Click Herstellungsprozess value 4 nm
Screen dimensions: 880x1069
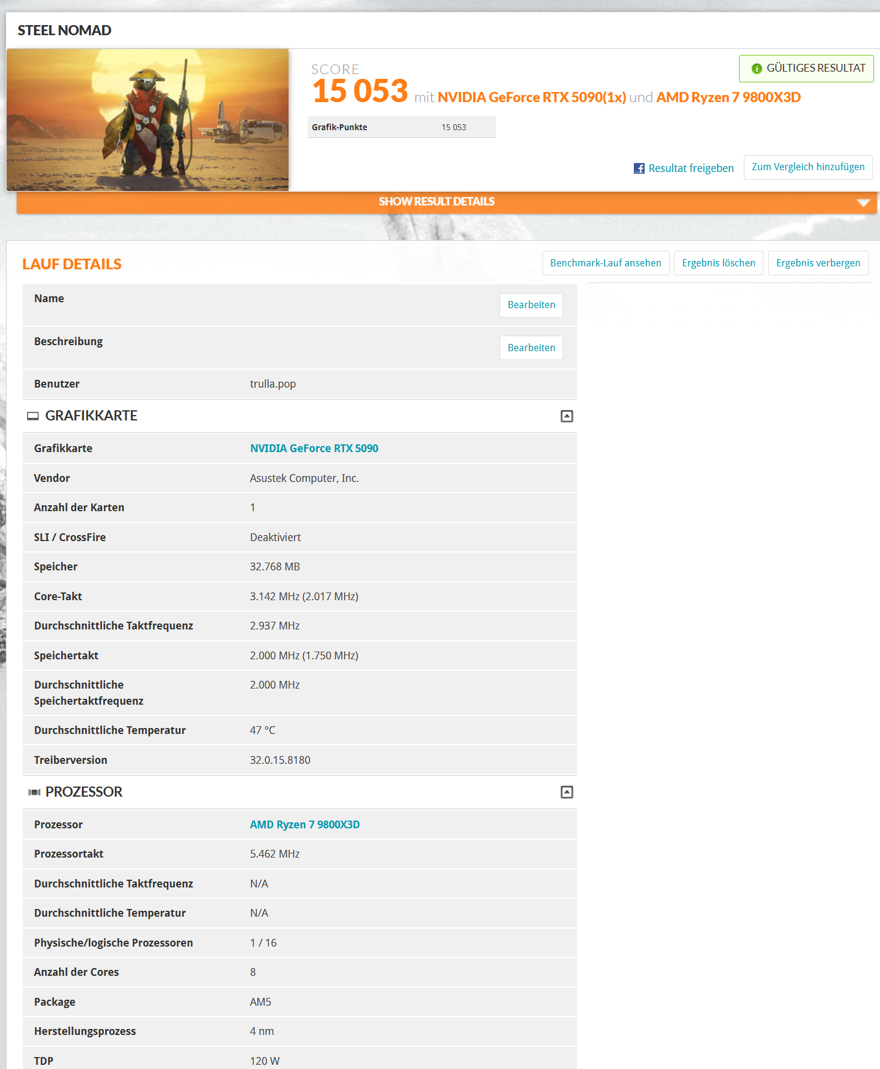pos(262,1031)
